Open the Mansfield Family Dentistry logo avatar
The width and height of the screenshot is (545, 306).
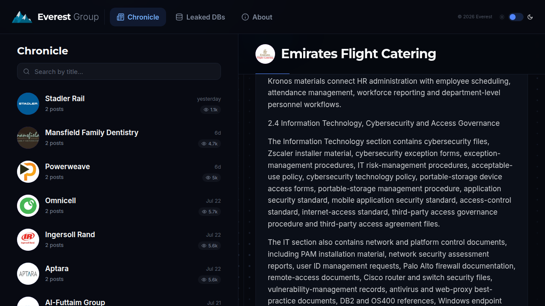click(x=28, y=138)
